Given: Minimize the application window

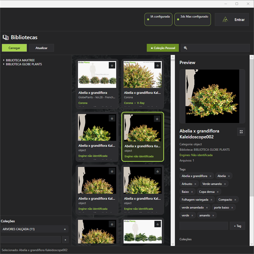Looking at the screenshot, I should (226, 4).
